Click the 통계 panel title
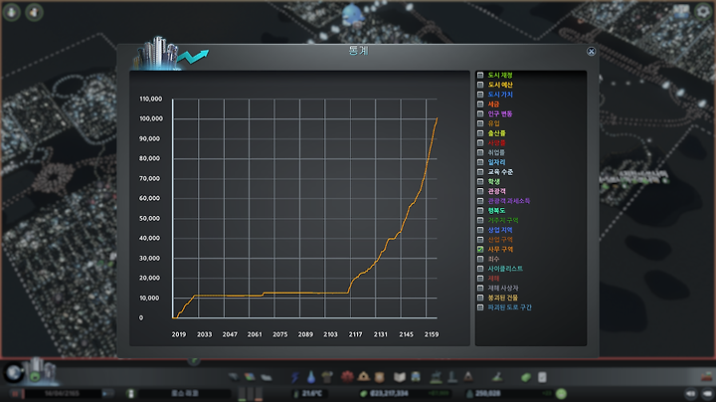 [358, 51]
